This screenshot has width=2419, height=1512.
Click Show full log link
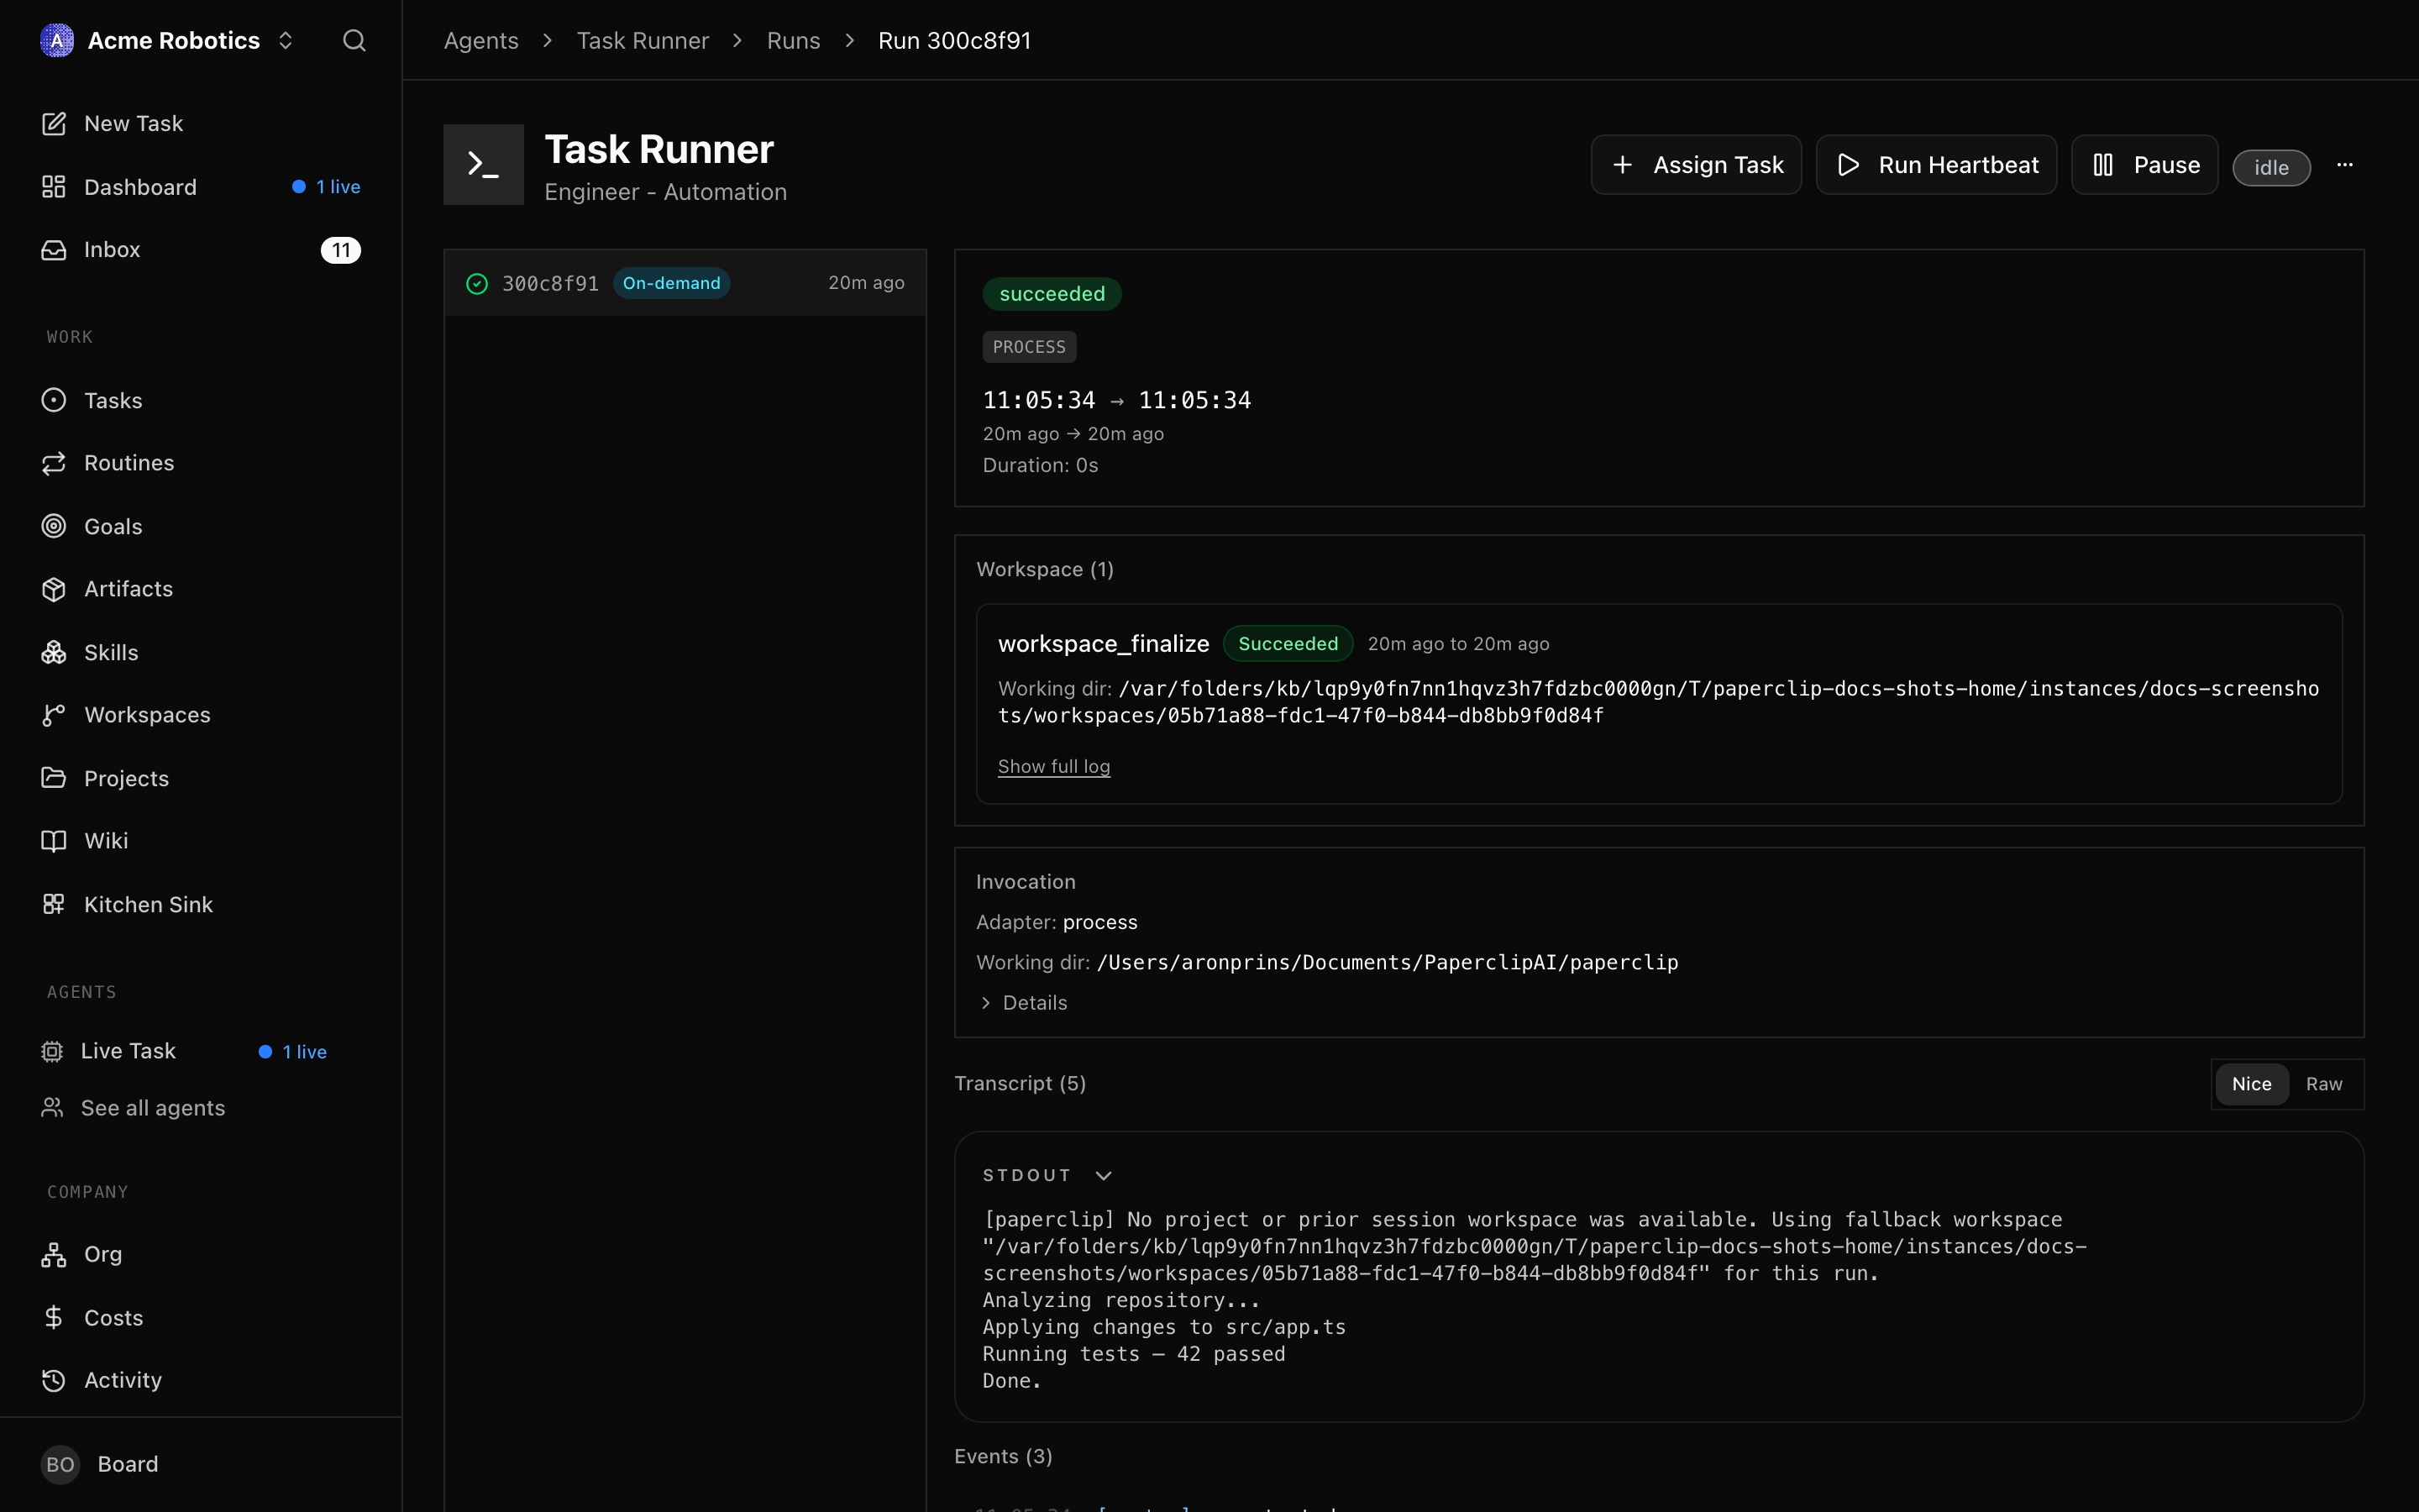tap(1053, 766)
